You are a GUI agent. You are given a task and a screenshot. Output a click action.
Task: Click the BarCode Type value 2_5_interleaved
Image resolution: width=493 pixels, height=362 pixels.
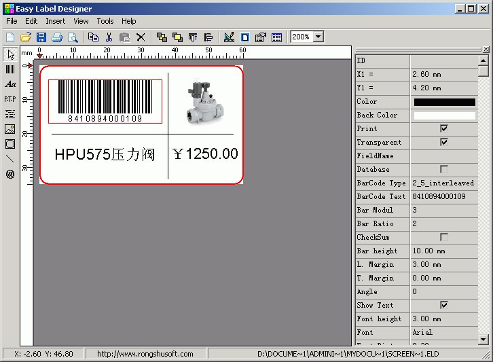443,183
